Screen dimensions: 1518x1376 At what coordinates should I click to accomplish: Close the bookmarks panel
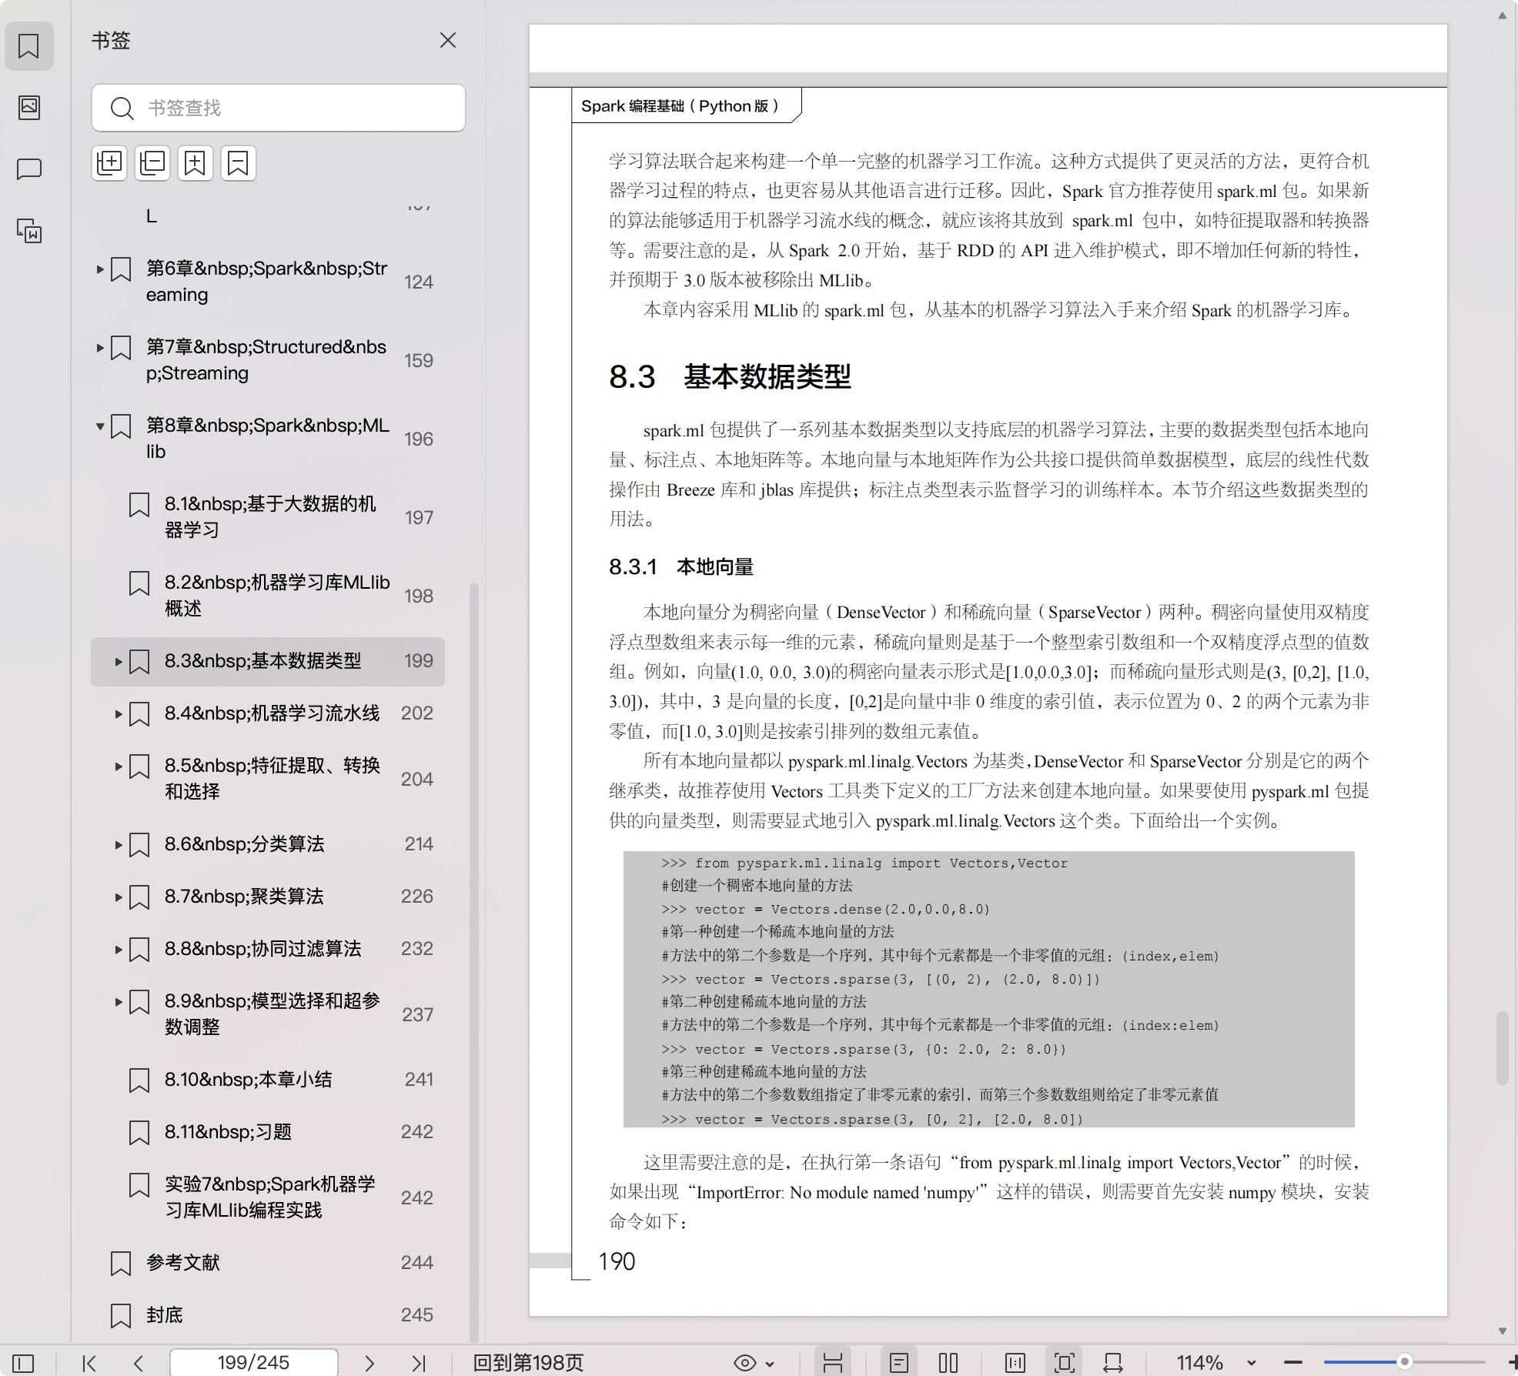(448, 40)
